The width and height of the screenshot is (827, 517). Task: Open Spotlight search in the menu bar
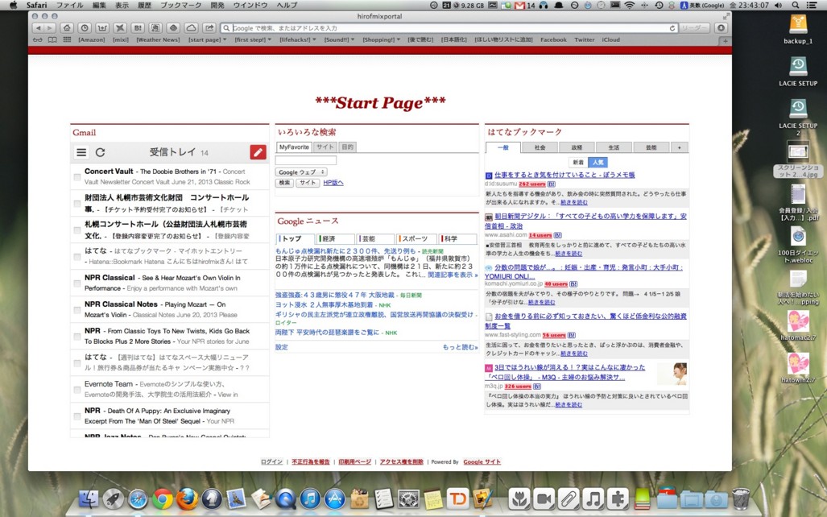pyautogui.click(x=796, y=6)
